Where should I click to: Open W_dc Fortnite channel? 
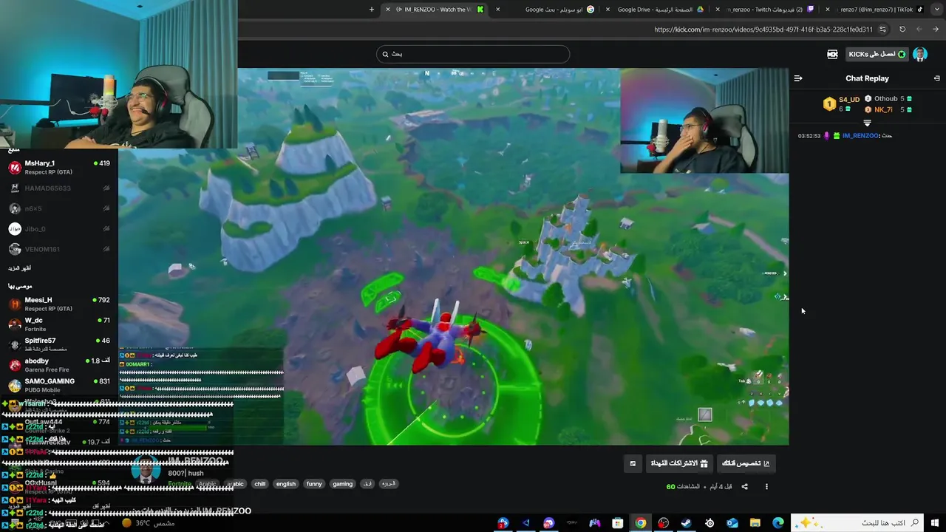point(59,324)
